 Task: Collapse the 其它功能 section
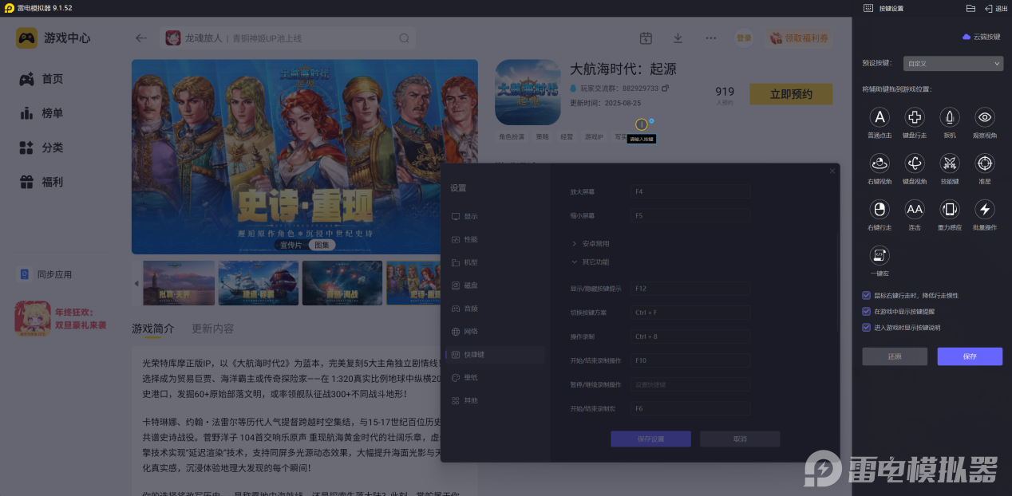coord(591,262)
